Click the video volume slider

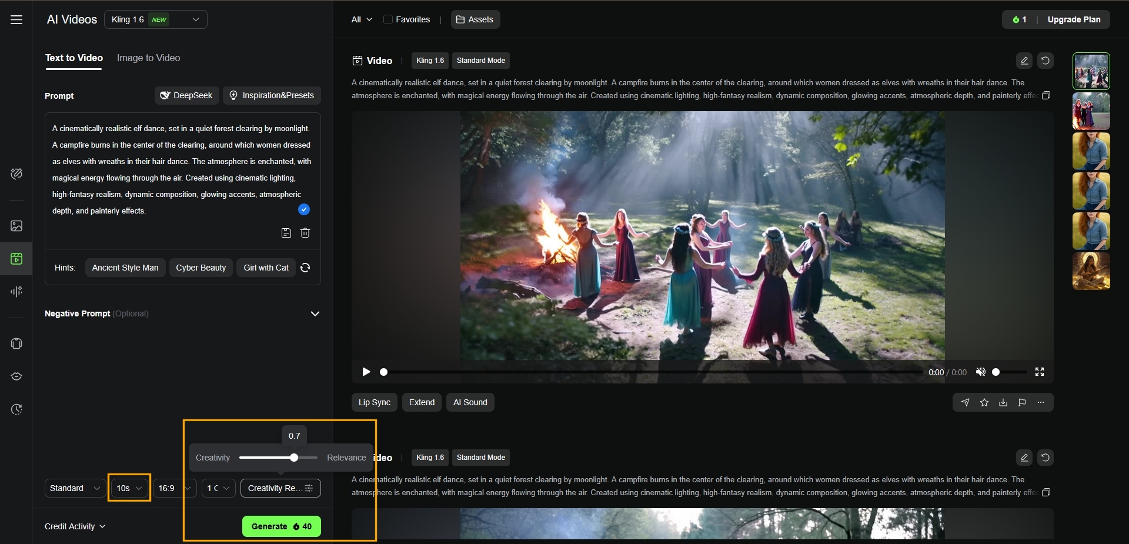tap(1010, 372)
